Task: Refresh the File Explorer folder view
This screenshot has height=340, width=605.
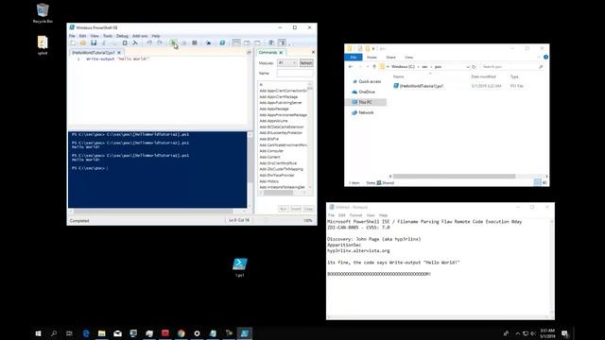Action: pyautogui.click(x=474, y=67)
